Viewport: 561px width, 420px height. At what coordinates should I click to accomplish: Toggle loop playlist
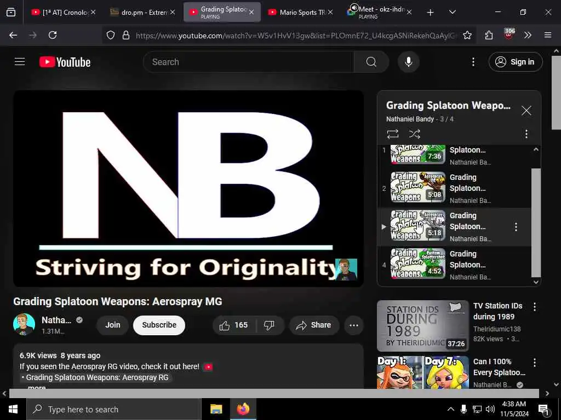[x=392, y=134]
